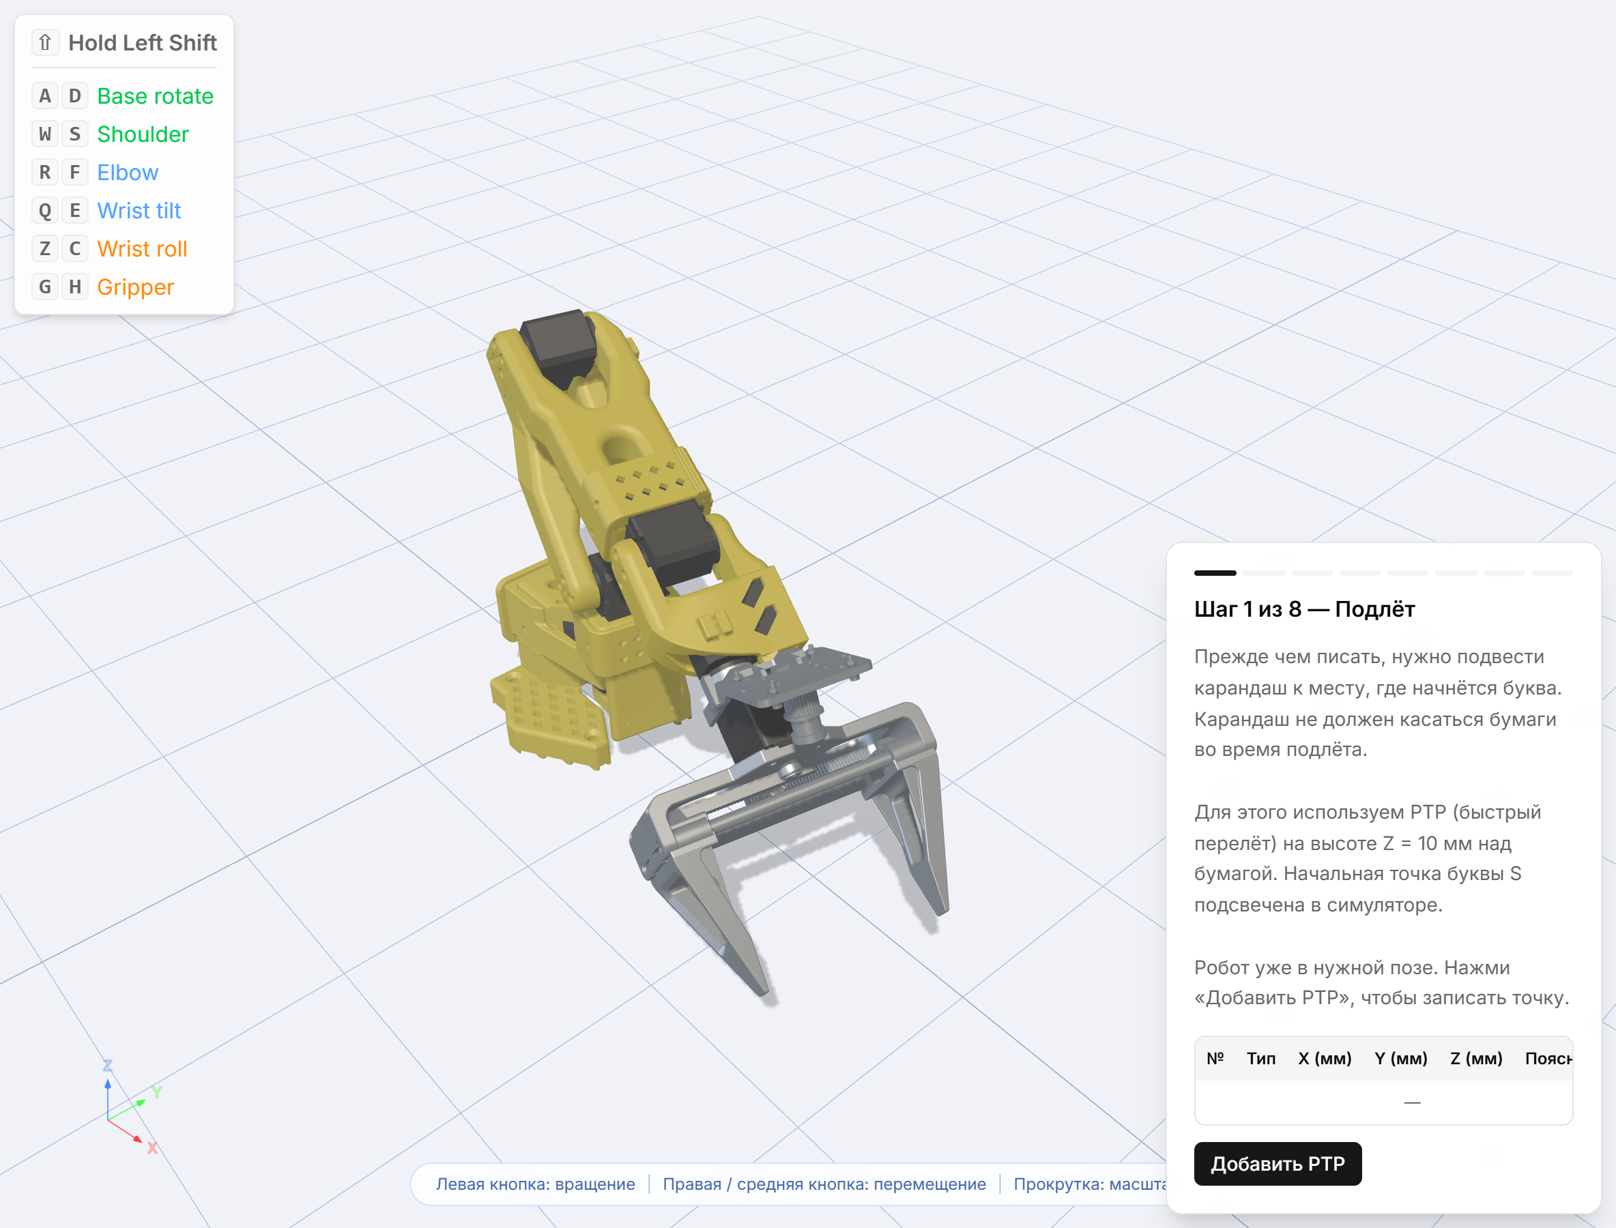
Task: Click the Z key for wrist roll
Action: 44,248
